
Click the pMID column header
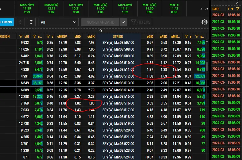pyautogui.click(x=176, y=36)
